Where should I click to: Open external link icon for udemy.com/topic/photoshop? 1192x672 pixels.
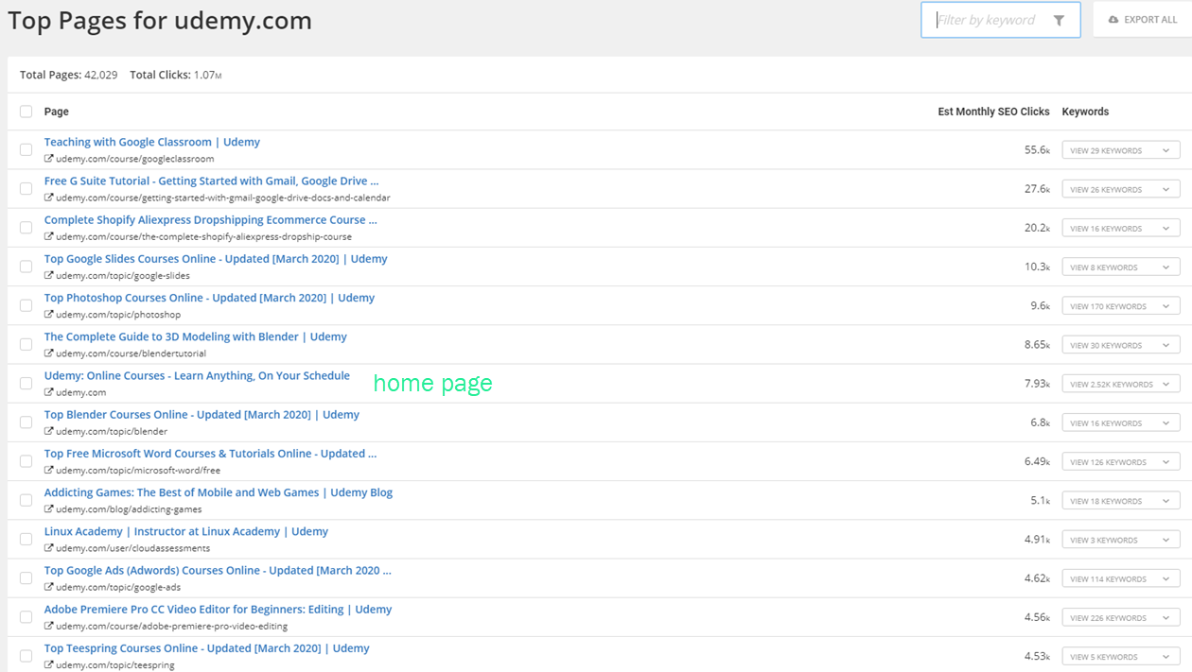point(48,315)
